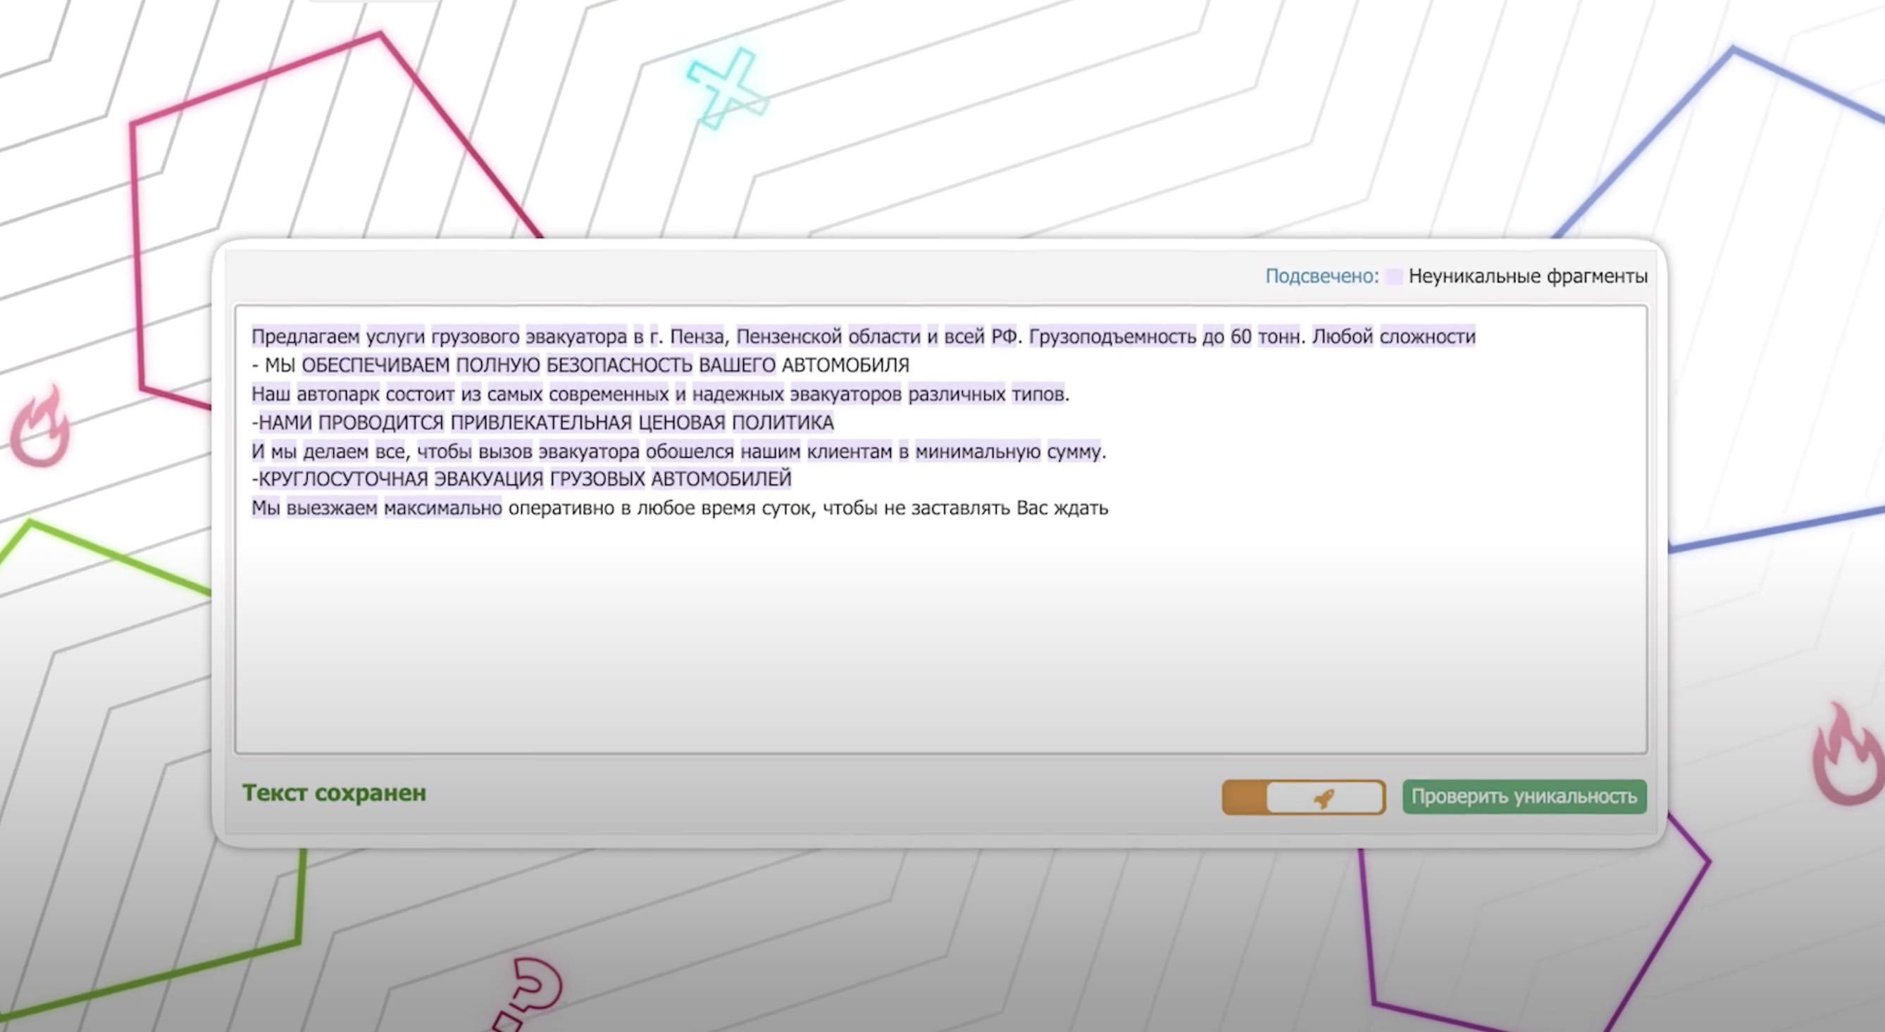The image size is (1885, 1032).
Task: Click the non-unique fragments color swatch
Action: point(1393,277)
